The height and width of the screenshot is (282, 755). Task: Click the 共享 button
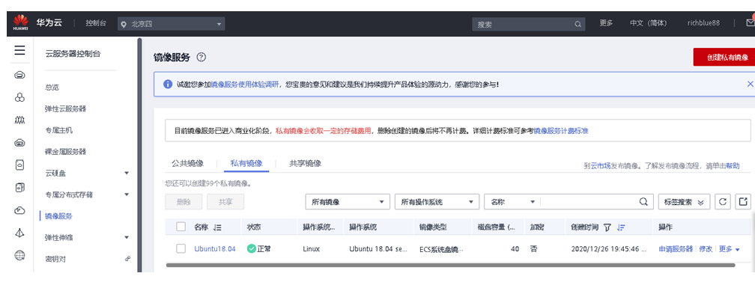tap(225, 202)
